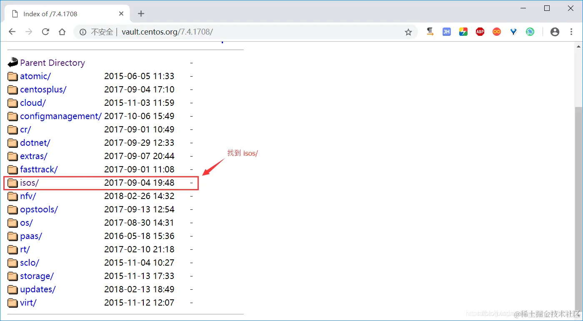Open the JH extension

tap(447, 32)
